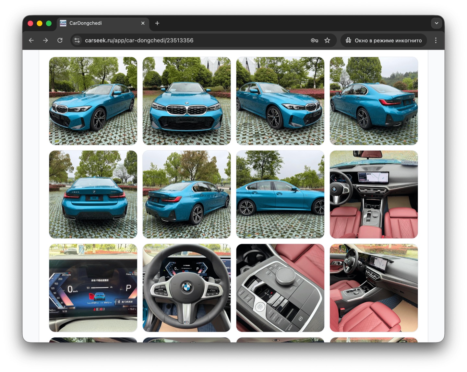Open center console gear selector photo
The image size is (467, 372).
point(280,288)
